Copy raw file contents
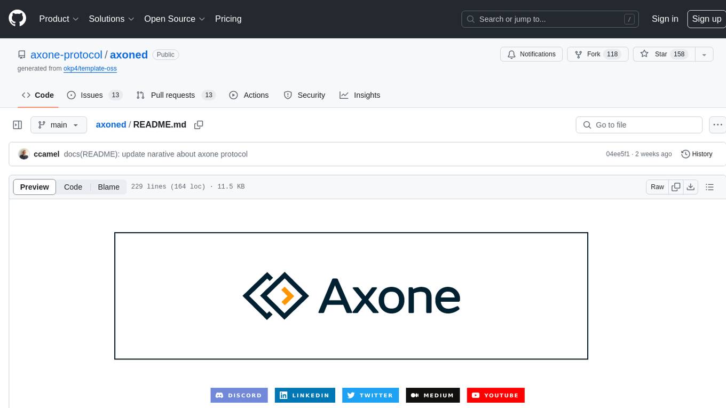The image size is (726, 408). point(676,187)
